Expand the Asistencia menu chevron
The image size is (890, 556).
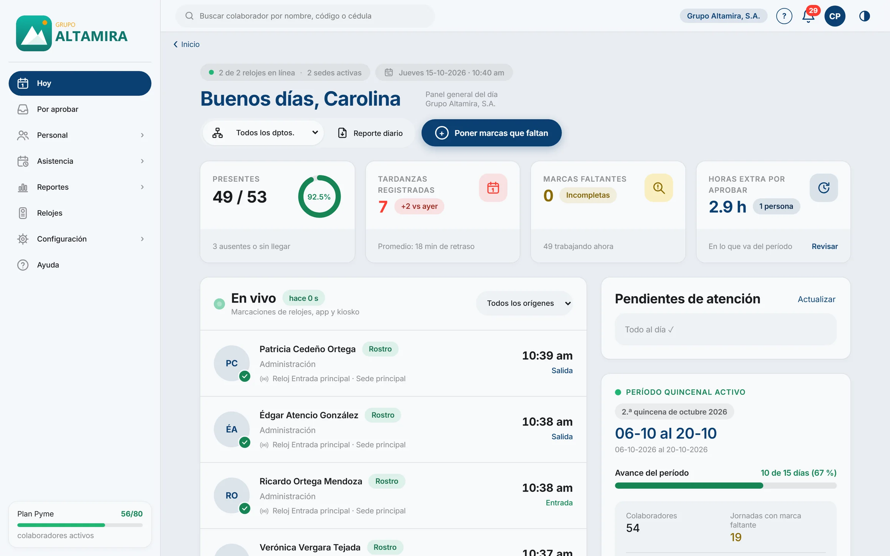coord(142,161)
